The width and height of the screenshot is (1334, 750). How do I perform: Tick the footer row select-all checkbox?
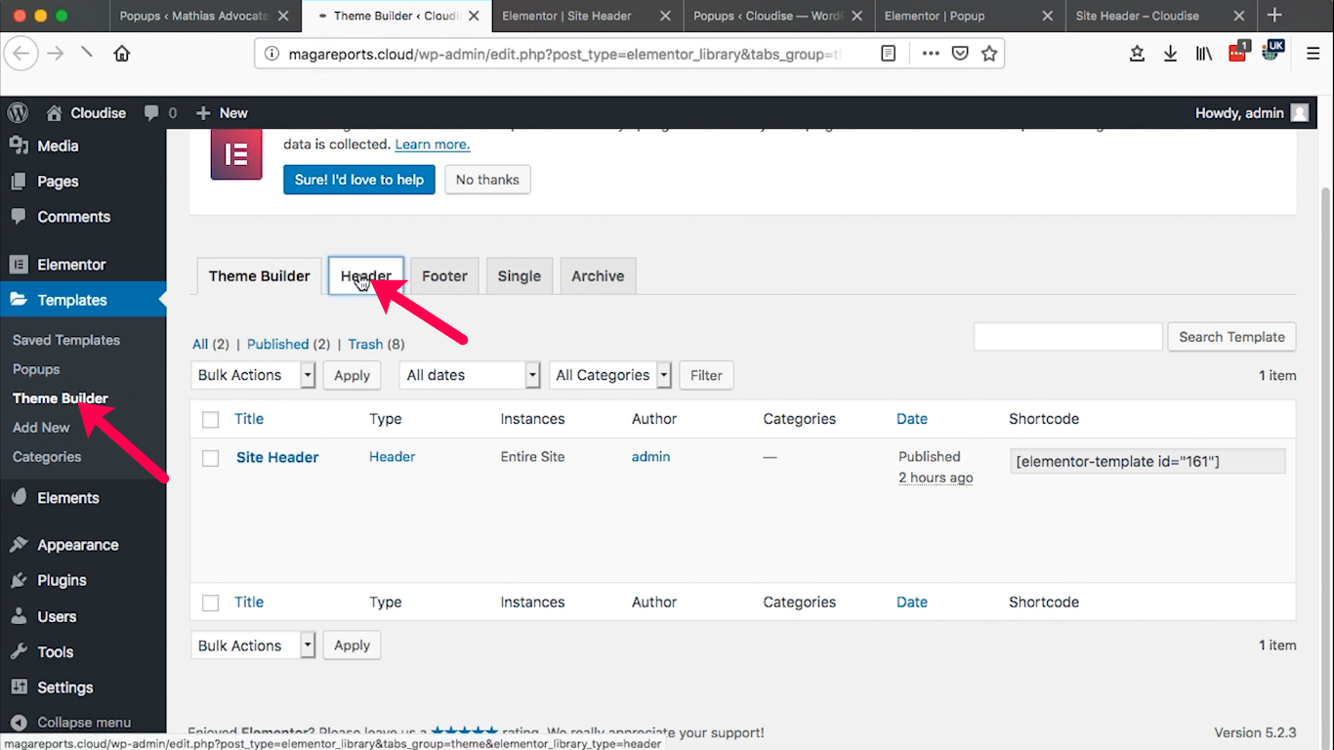(x=210, y=604)
